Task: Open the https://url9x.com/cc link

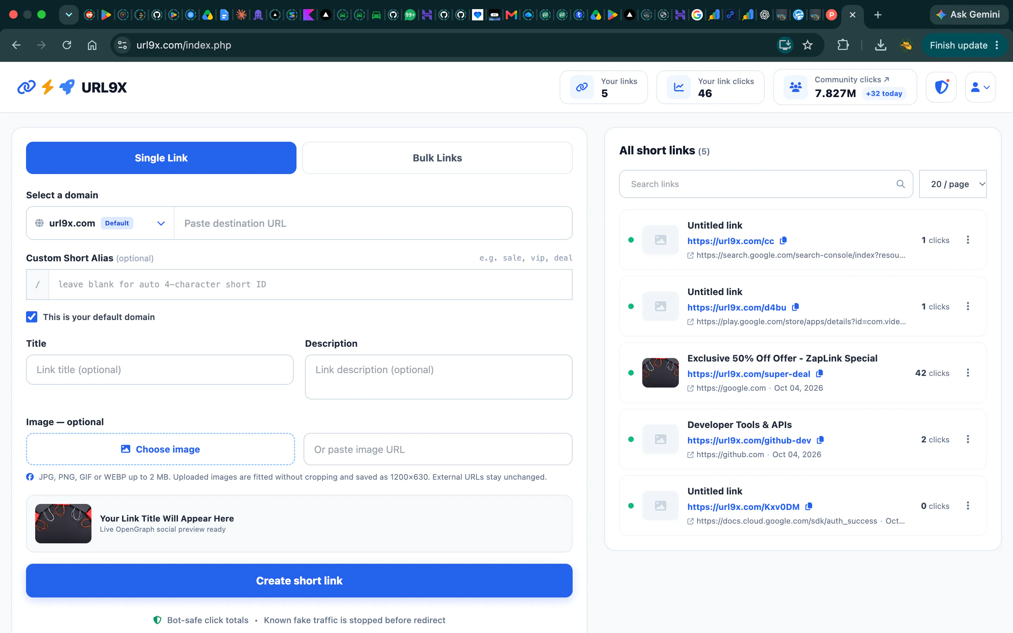Action: point(731,241)
